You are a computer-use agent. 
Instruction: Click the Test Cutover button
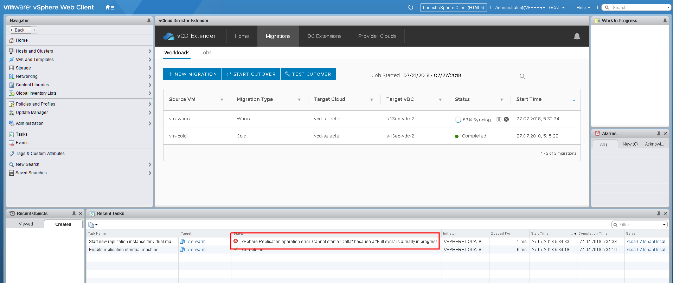click(308, 74)
